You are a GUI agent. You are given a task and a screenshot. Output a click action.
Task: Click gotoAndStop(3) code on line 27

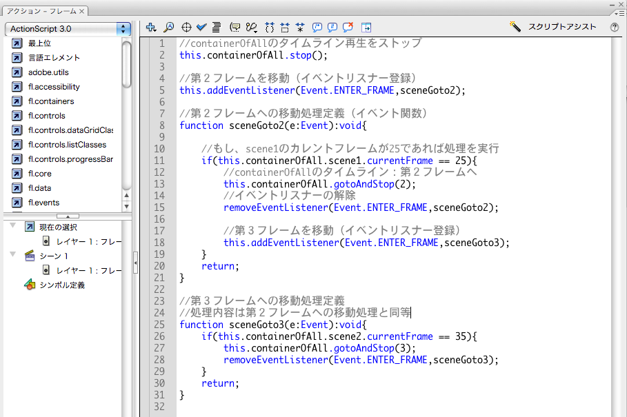pos(319,348)
